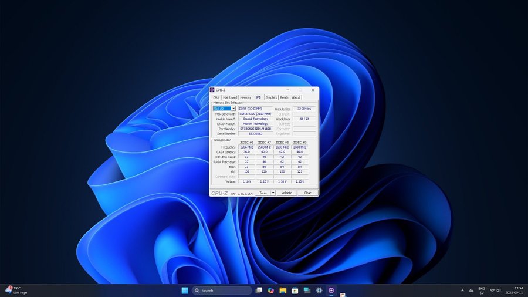Click the CAS# Latency 46.0 cell

pos(300,152)
